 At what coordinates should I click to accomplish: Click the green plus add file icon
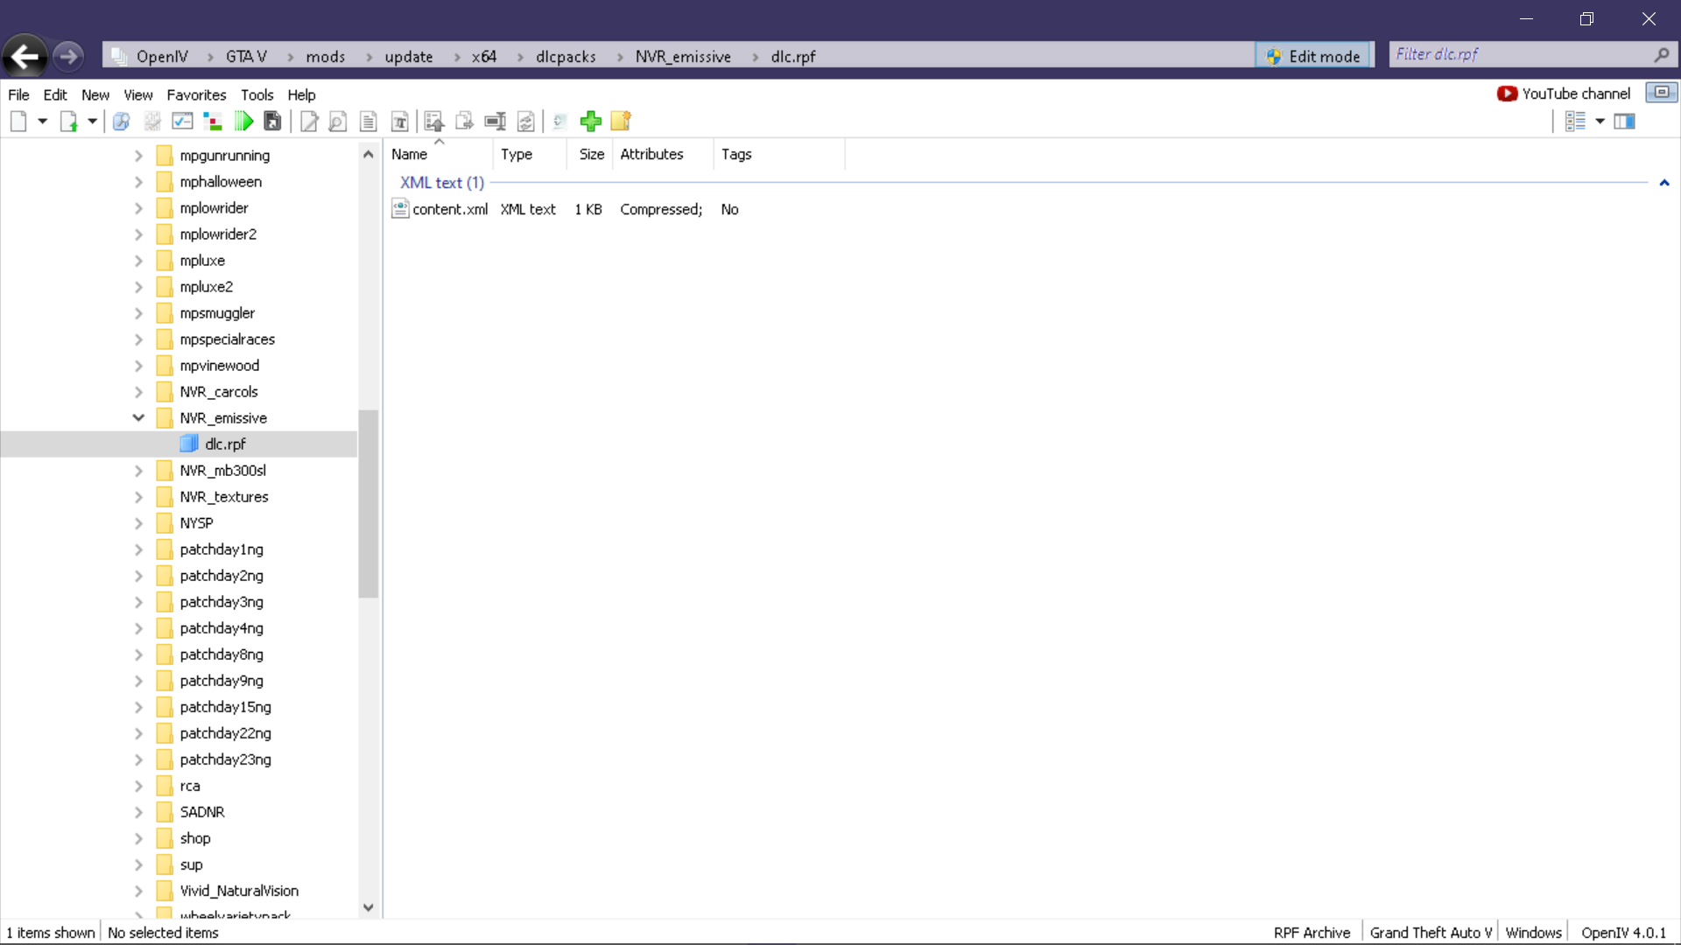[591, 122]
